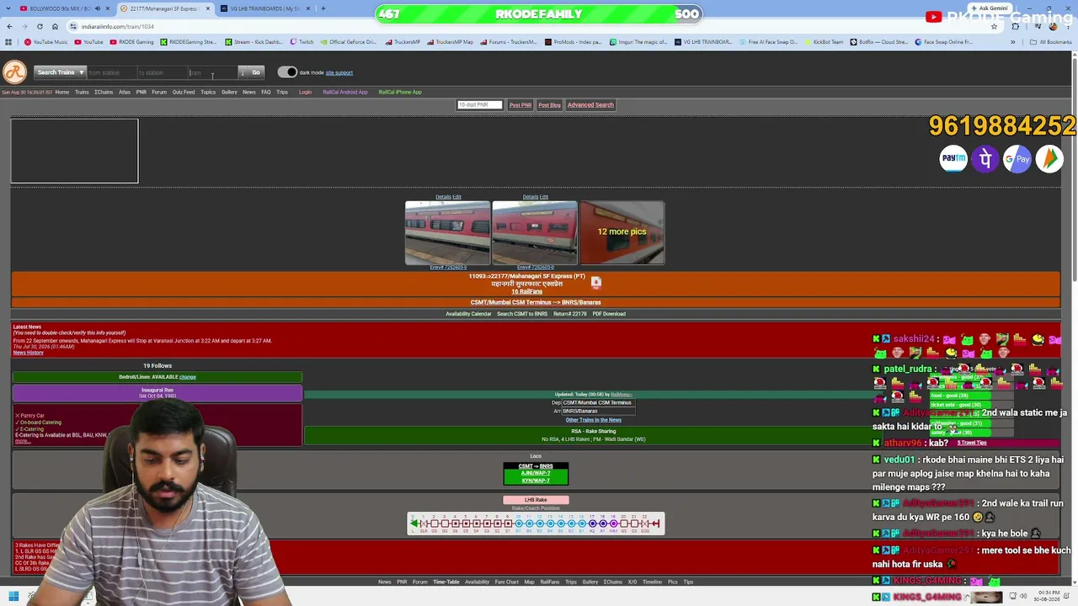Open the 12 more pics thumbnail

[622, 232]
